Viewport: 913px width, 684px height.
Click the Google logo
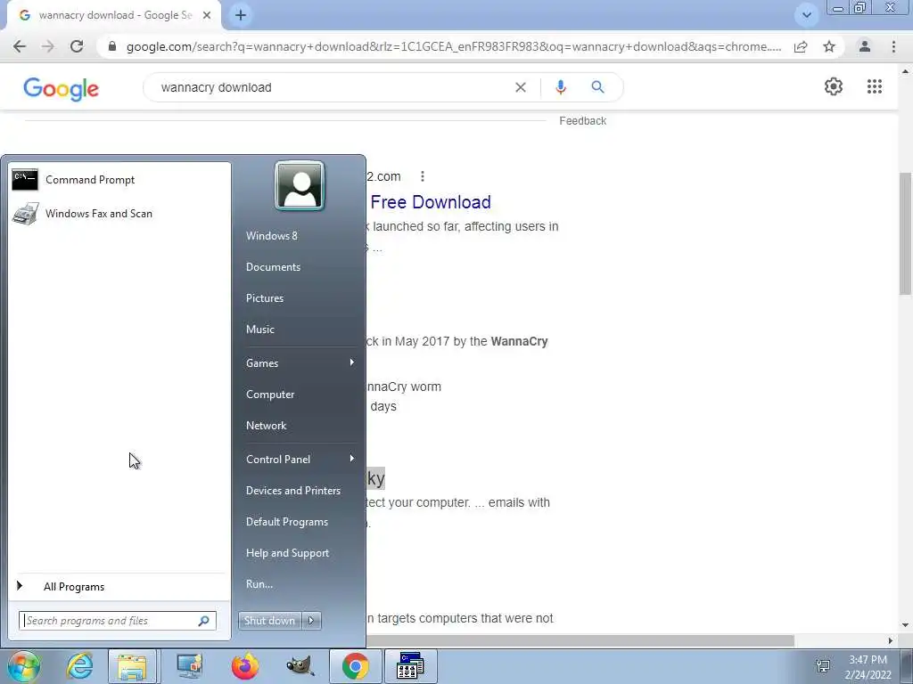point(61,88)
